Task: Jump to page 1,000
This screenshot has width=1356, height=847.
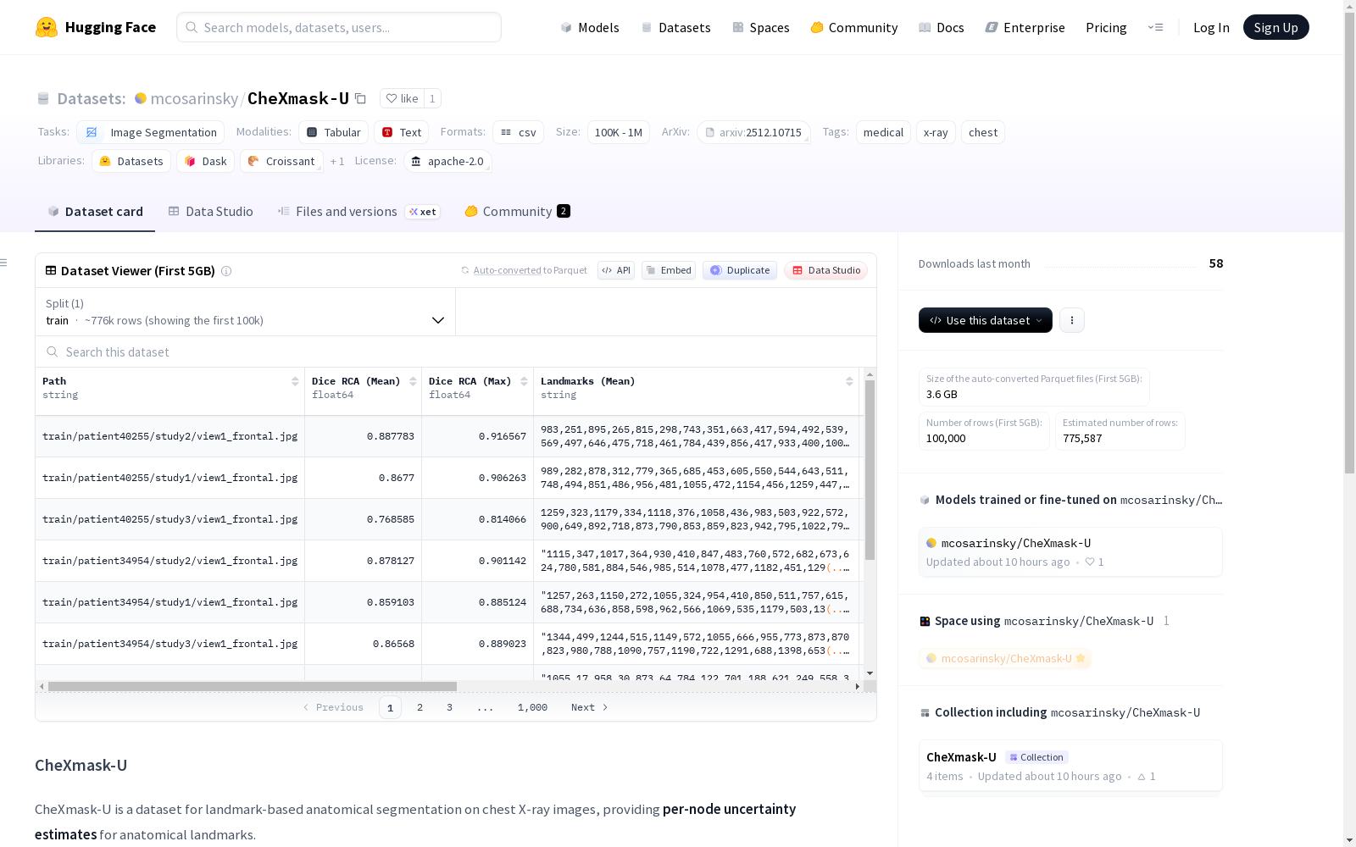Action: tap(532, 707)
